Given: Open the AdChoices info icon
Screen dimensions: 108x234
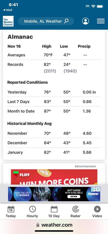Looking at the screenshot, I should coord(93,189).
